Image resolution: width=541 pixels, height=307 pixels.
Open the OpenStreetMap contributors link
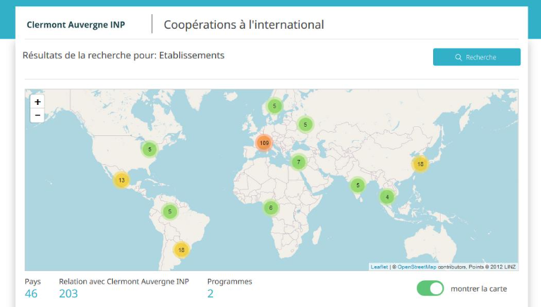(416, 267)
